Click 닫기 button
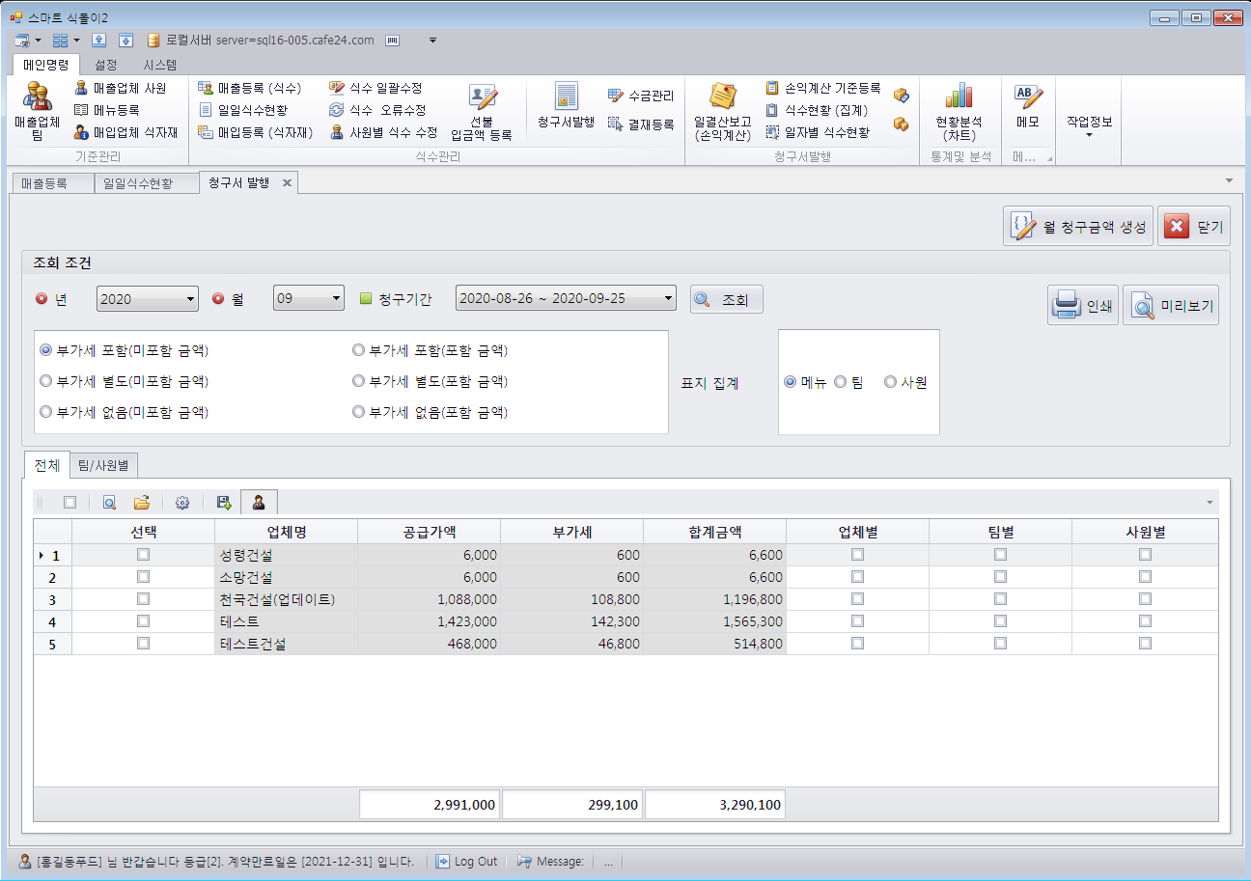The height and width of the screenshot is (881, 1251). pos(1193,227)
